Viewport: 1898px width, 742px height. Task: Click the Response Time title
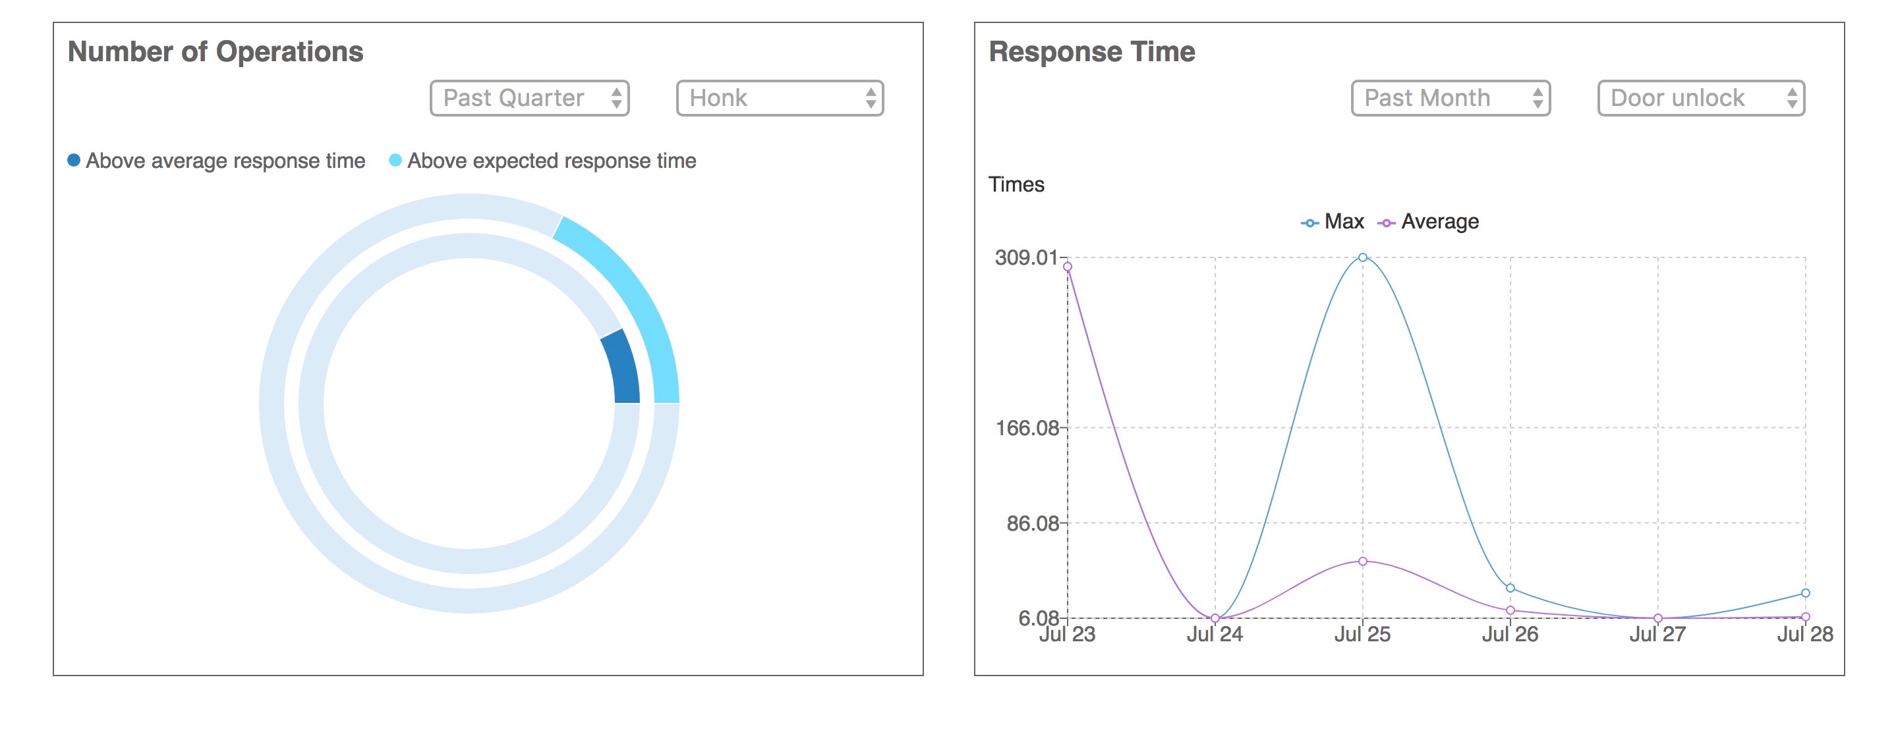1093,51
